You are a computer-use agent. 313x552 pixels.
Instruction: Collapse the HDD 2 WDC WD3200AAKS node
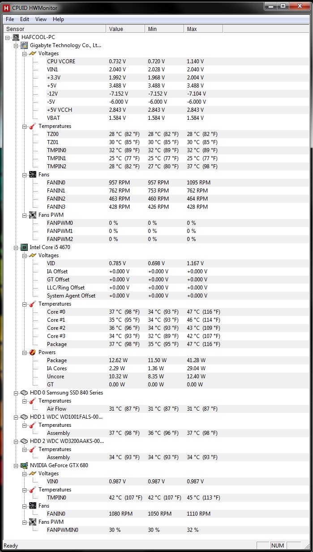click(x=16, y=441)
